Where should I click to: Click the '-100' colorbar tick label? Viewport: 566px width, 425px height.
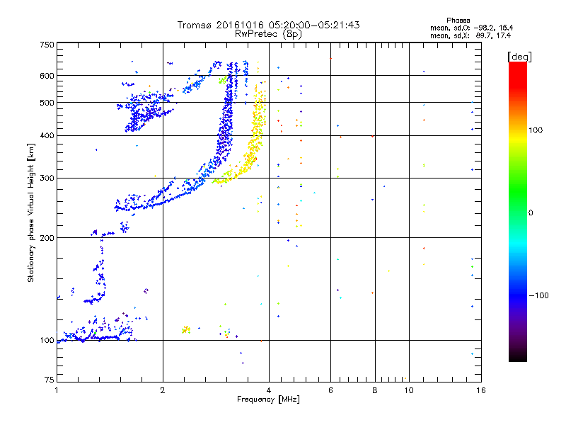[539, 295]
